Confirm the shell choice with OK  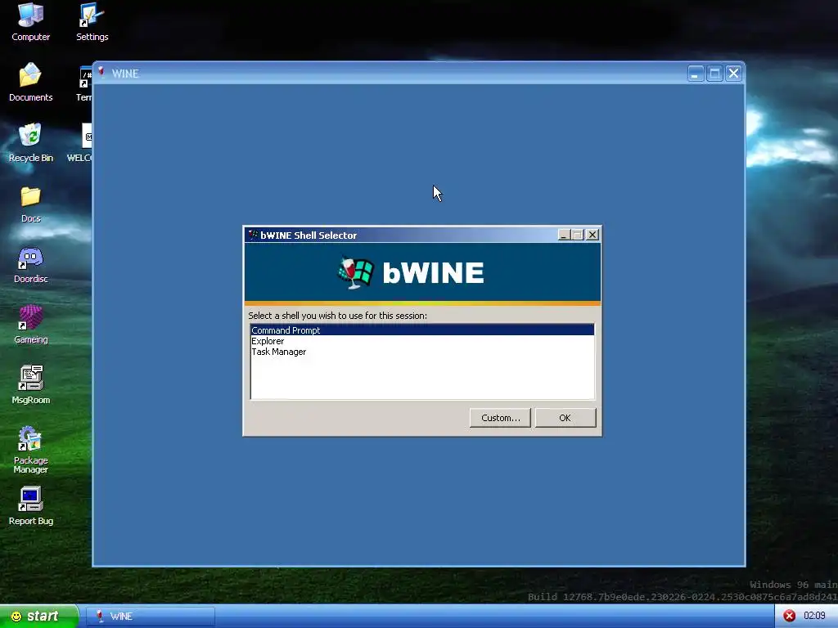click(565, 418)
